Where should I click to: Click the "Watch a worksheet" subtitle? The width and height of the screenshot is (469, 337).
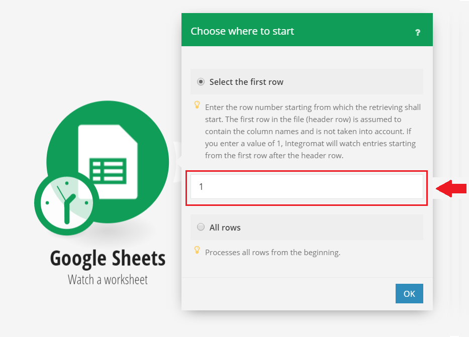[x=108, y=280]
